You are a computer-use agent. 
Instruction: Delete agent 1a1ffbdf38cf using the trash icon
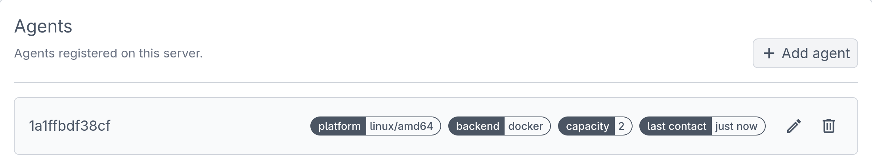pos(828,126)
